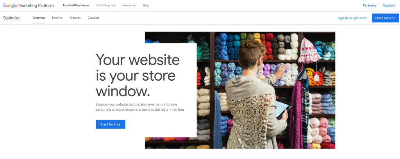The image size is (400, 159).
Task: Open the For Enterprises menu
Action: click(x=106, y=5)
